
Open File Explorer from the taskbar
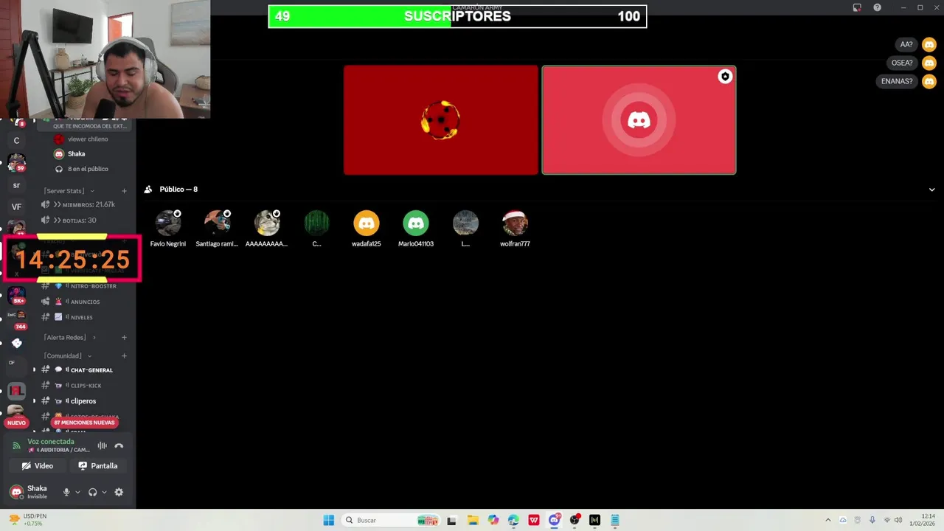(473, 520)
